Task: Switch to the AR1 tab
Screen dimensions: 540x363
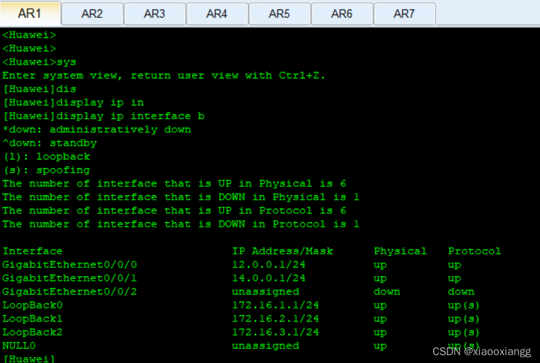Action: click(30, 14)
